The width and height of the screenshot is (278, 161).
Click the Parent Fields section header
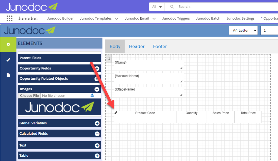[x=59, y=58]
